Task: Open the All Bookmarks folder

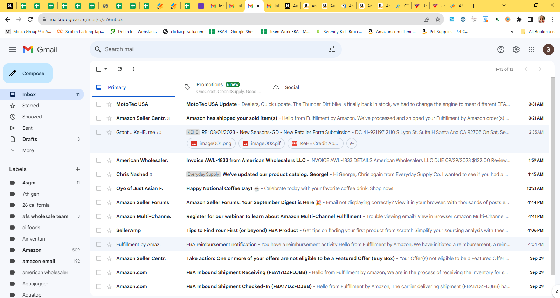Action: point(538,32)
